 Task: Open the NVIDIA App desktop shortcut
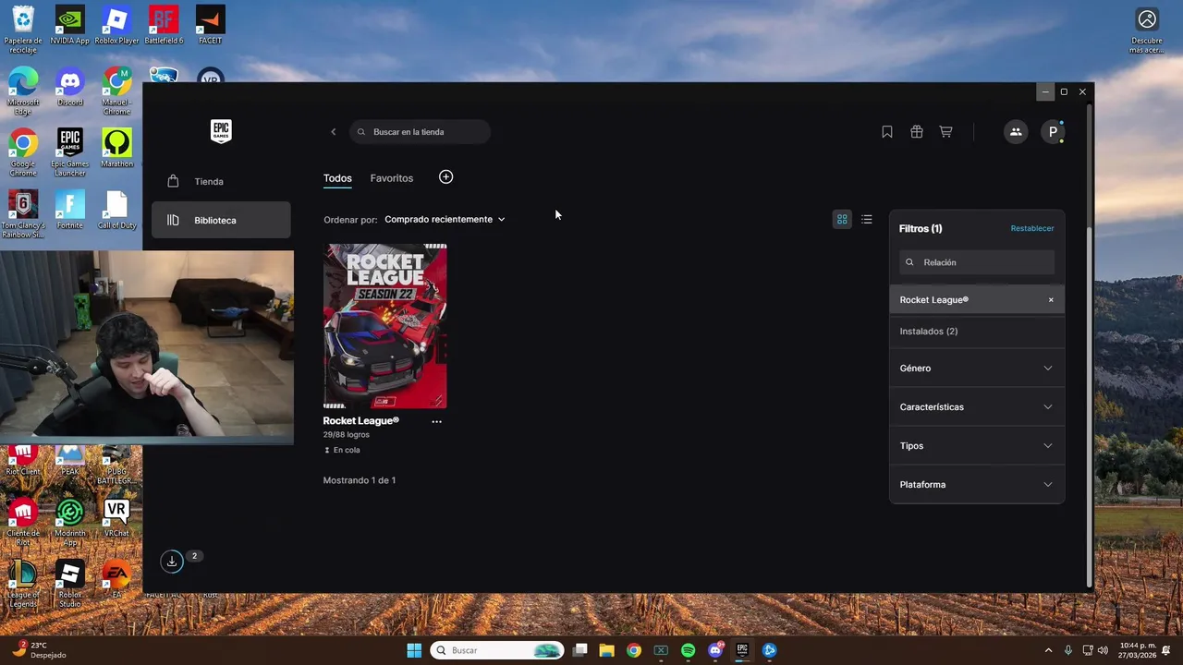pyautogui.click(x=70, y=26)
